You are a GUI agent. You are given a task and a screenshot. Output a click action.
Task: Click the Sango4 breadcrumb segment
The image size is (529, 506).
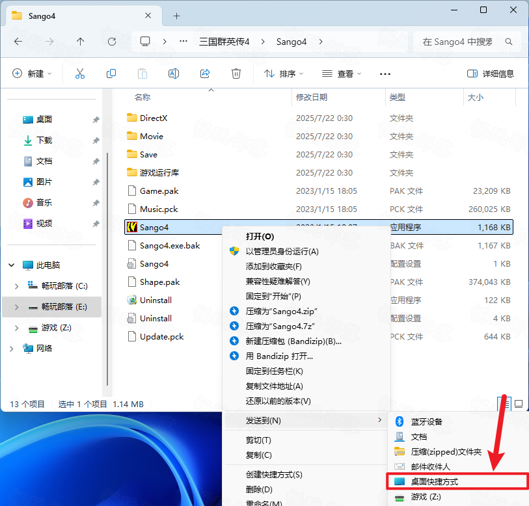tap(292, 42)
